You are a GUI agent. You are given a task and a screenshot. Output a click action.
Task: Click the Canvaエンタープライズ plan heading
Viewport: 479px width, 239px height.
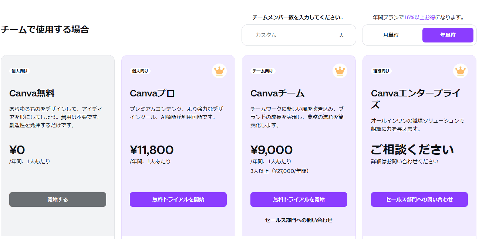[x=415, y=99]
